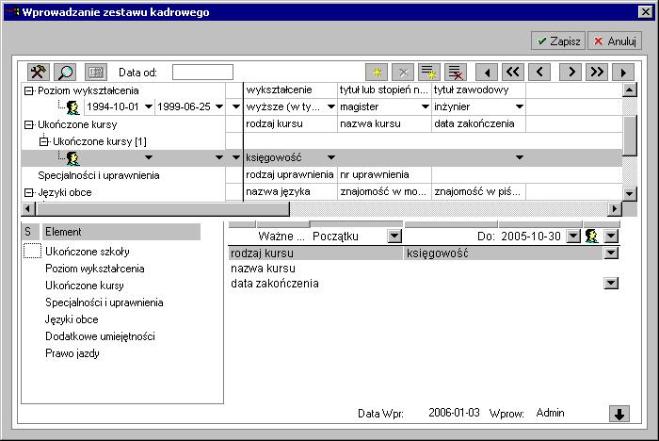Viewport: 659px width, 441px height.
Task: Click the vertical scrollbar down arrow
Action: pyautogui.click(x=629, y=193)
